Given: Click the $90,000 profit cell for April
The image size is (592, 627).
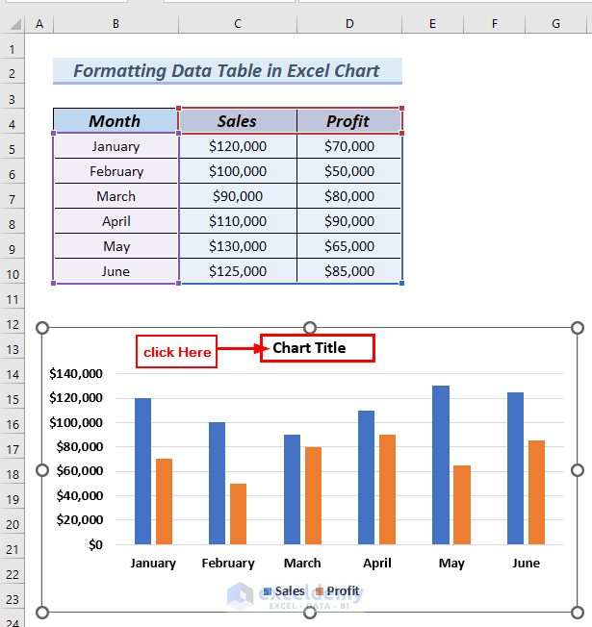Looking at the screenshot, I should coord(349,221).
